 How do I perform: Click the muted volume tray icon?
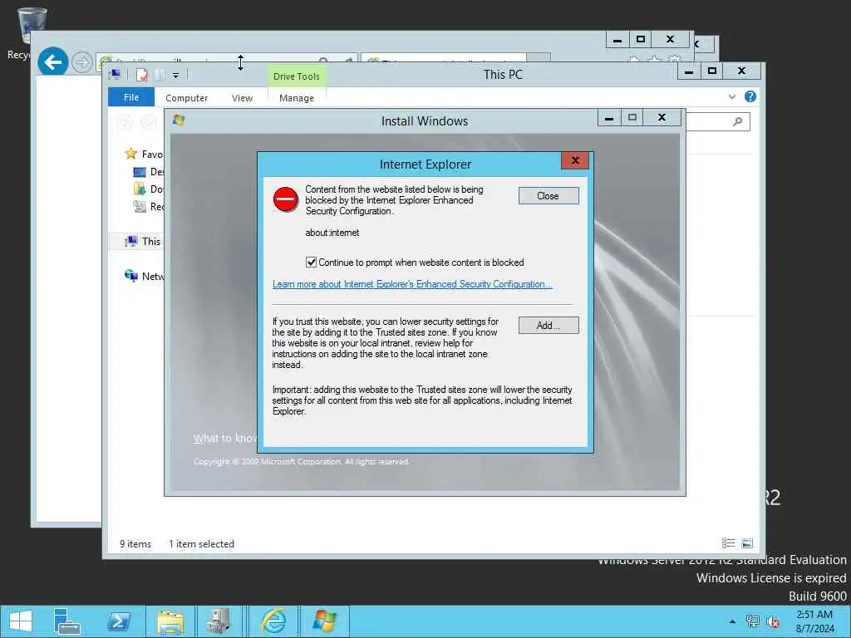[773, 621]
